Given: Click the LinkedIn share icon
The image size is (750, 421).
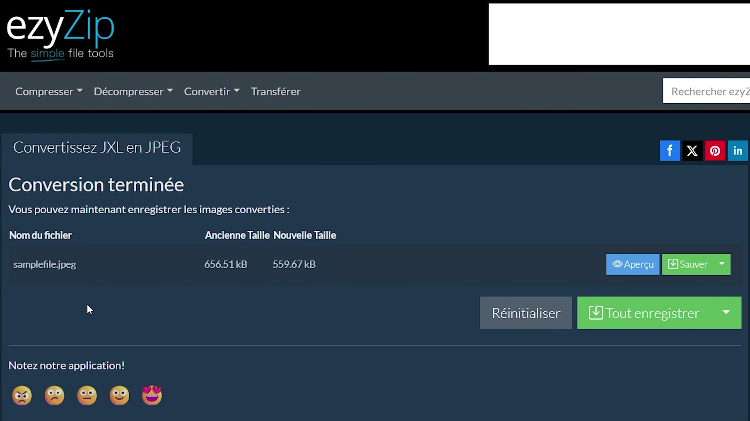Looking at the screenshot, I should pos(737,150).
